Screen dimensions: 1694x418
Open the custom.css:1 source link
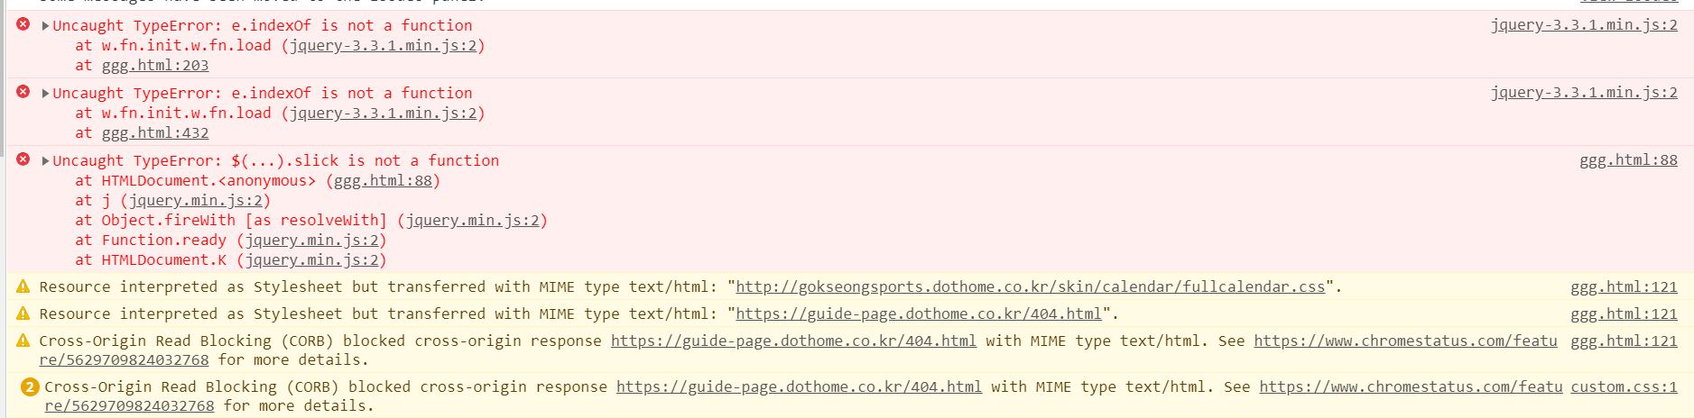1624,386
